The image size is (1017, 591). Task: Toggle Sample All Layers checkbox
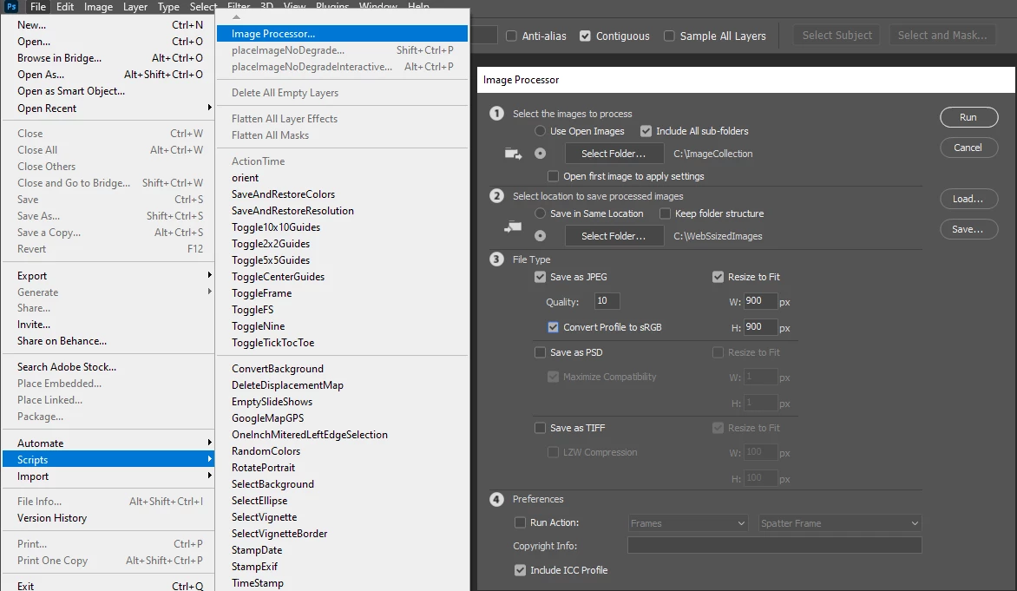coord(669,36)
